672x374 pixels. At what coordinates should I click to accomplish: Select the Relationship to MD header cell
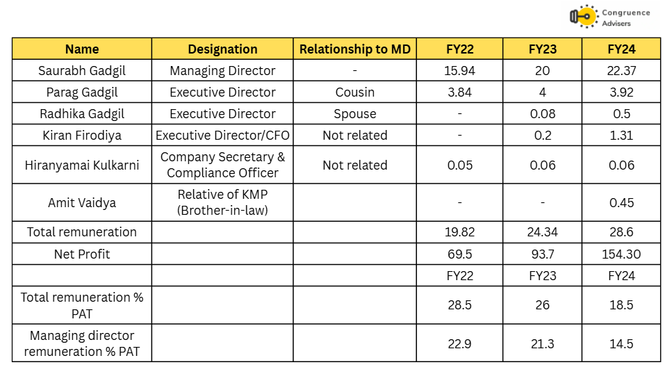coord(355,49)
